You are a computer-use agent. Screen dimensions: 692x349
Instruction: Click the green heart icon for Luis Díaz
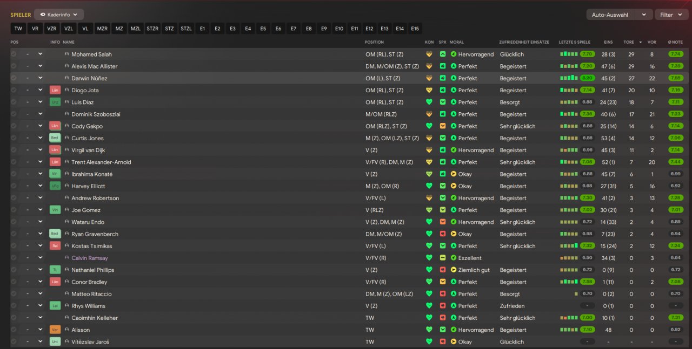pos(429,102)
